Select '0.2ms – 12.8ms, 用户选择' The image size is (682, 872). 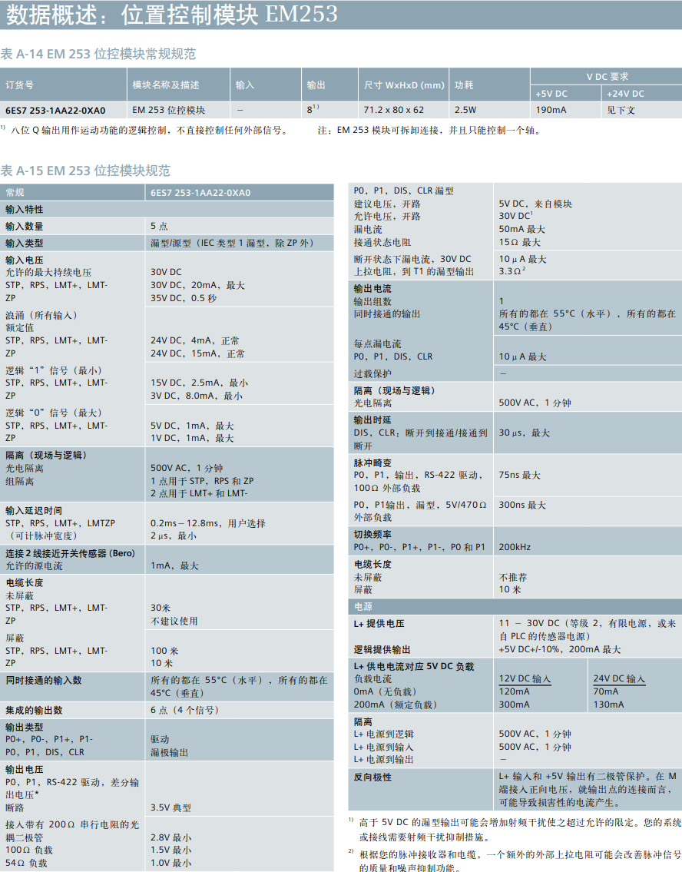[208, 523]
